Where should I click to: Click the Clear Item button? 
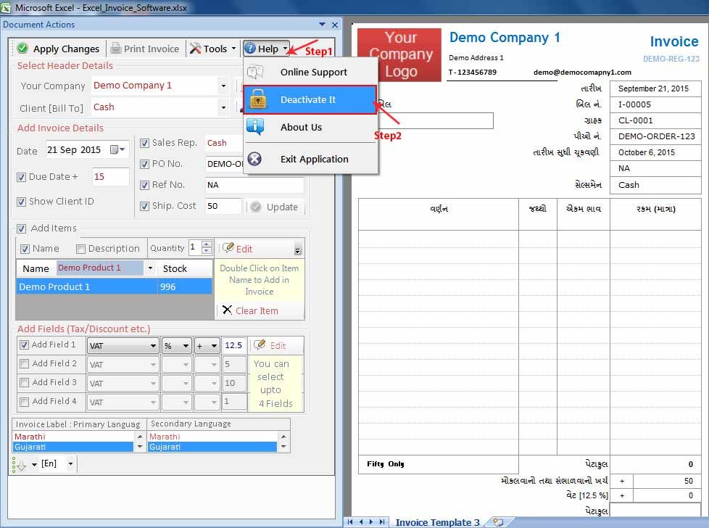(251, 311)
